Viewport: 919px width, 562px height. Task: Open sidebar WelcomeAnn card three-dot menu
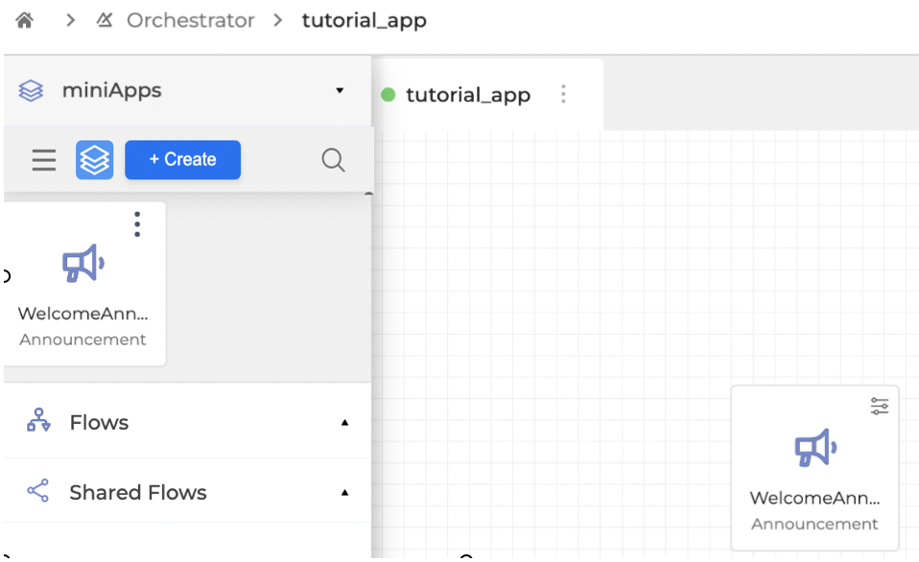point(137,224)
